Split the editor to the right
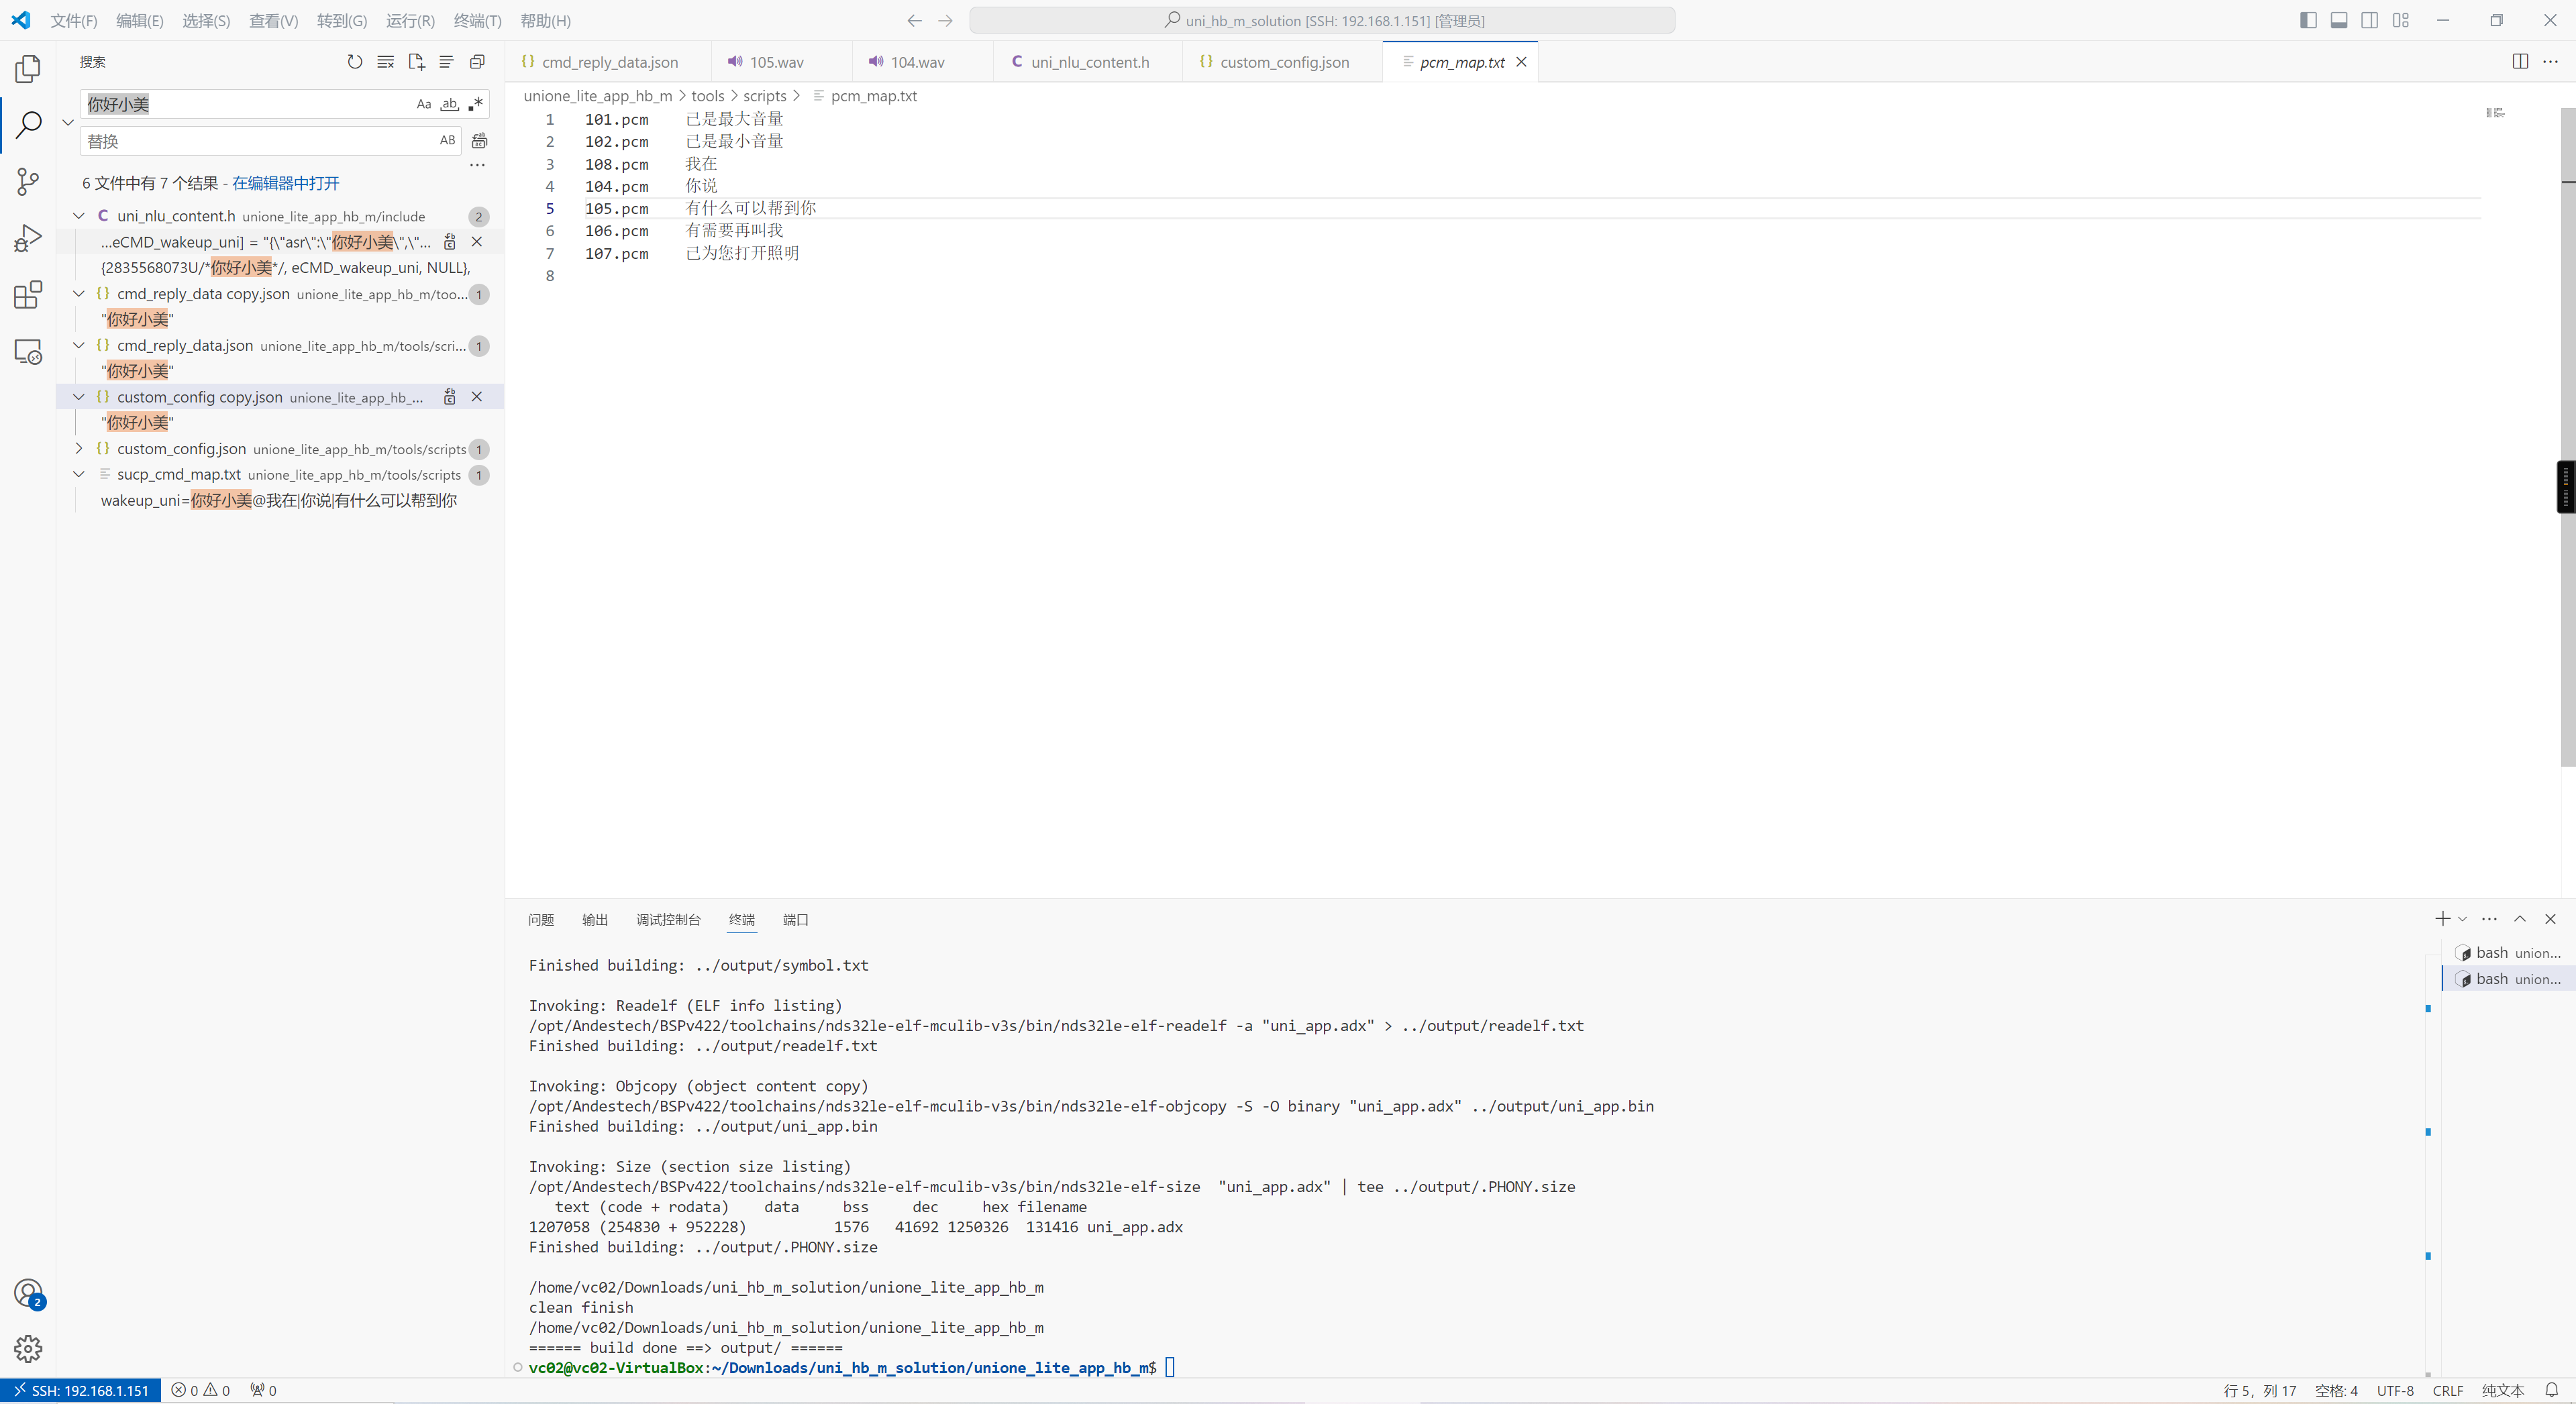The height and width of the screenshot is (1404, 2576). pyautogui.click(x=2520, y=62)
